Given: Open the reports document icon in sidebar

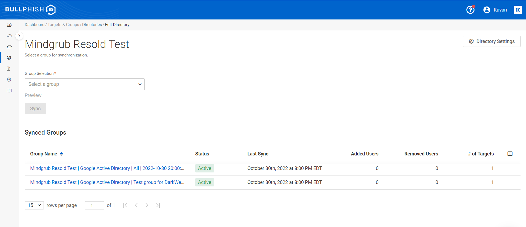Looking at the screenshot, I should (9, 69).
